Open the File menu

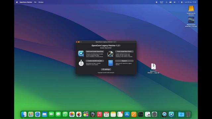click(x=35, y=2)
